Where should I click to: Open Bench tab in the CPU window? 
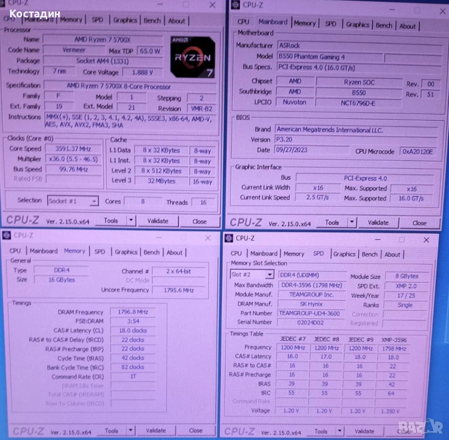pos(152,21)
